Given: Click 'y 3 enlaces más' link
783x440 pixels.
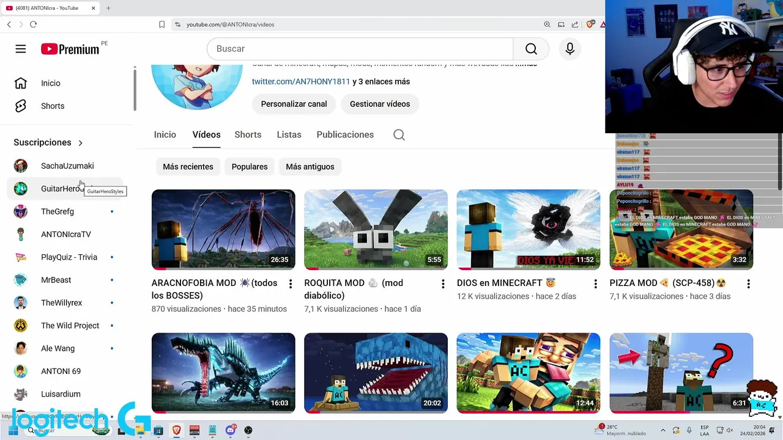Looking at the screenshot, I should 381,82.
